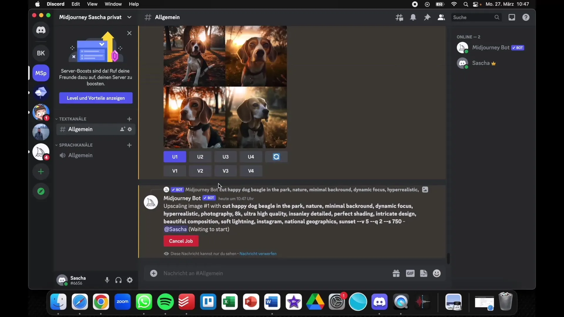Open GIF picker
The height and width of the screenshot is (317, 564).
(410, 273)
